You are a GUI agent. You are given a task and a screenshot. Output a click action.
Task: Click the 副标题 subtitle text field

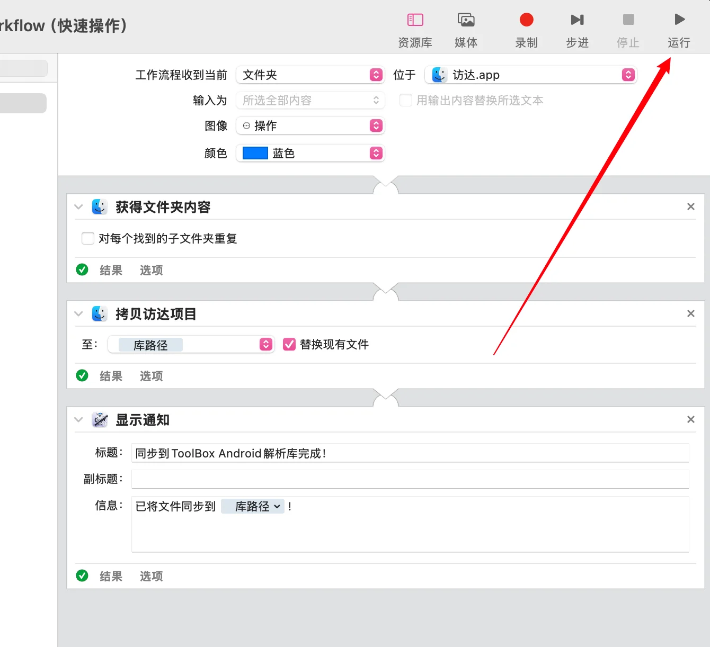pyautogui.click(x=410, y=480)
